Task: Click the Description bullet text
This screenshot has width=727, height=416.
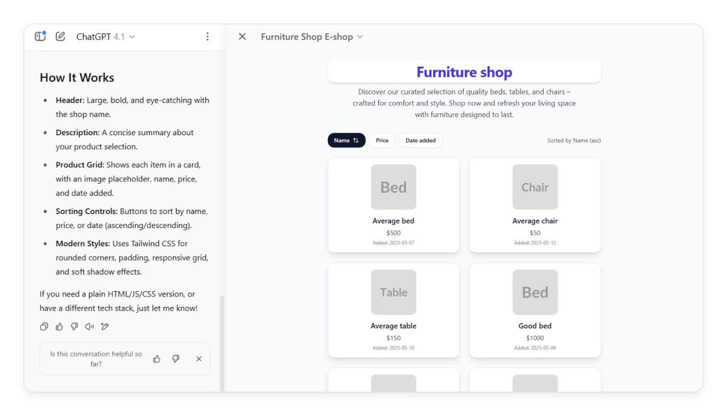Action: [x=125, y=139]
